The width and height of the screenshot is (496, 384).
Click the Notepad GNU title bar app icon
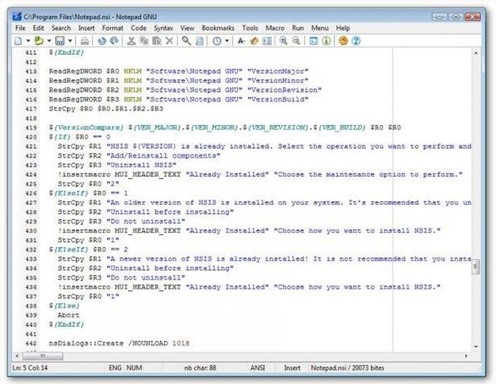click(x=17, y=17)
